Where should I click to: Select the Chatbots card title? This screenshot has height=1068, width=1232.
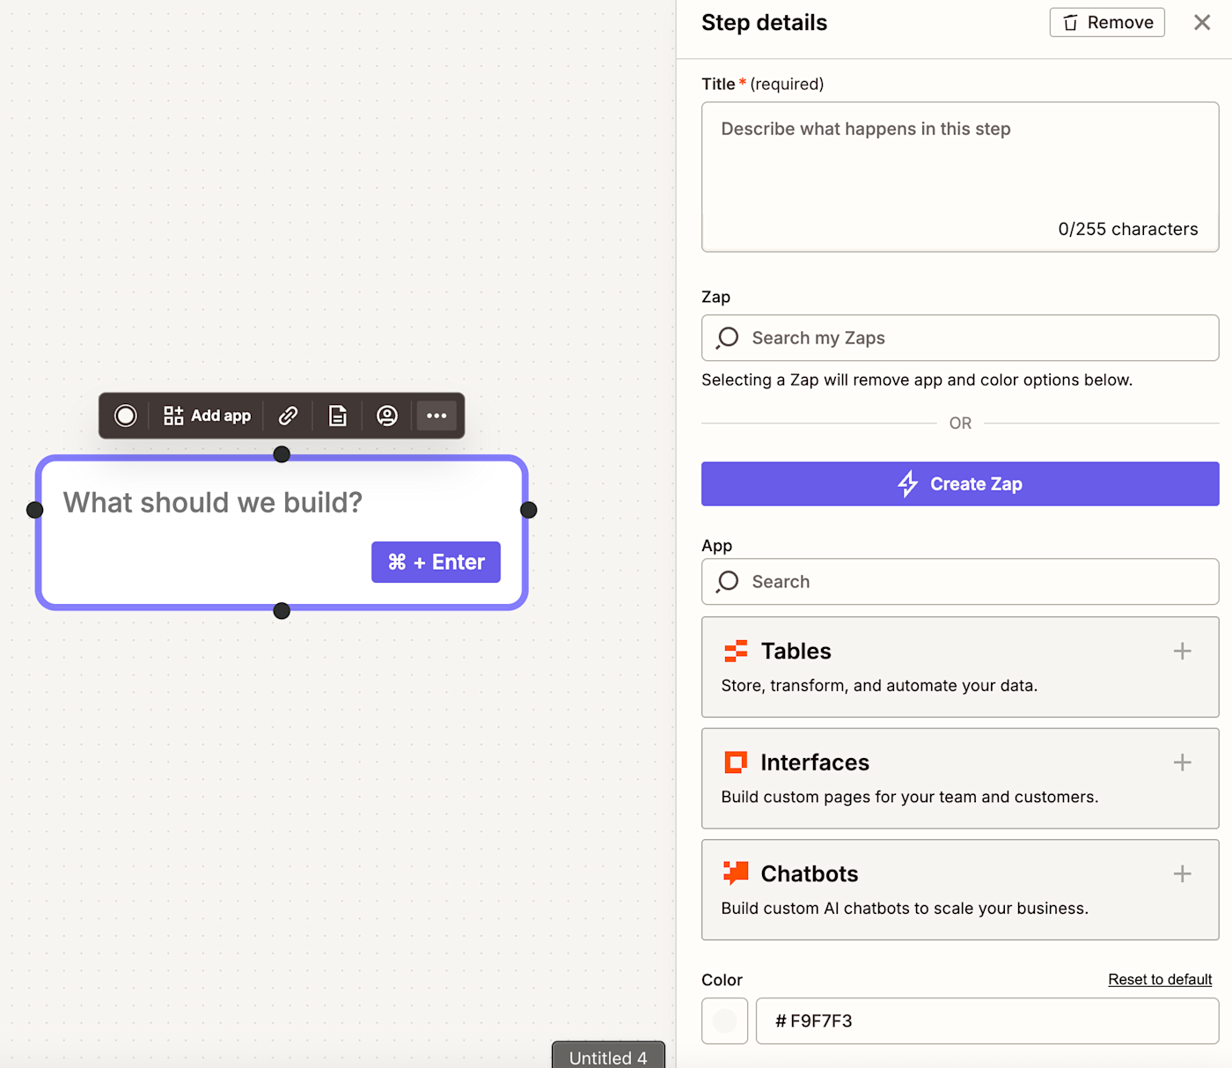[810, 873]
